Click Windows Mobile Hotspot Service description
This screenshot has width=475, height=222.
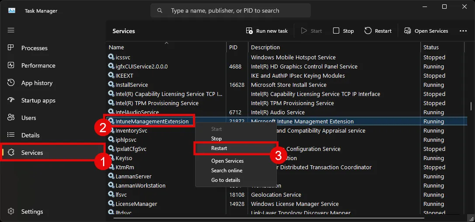(293, 58)
